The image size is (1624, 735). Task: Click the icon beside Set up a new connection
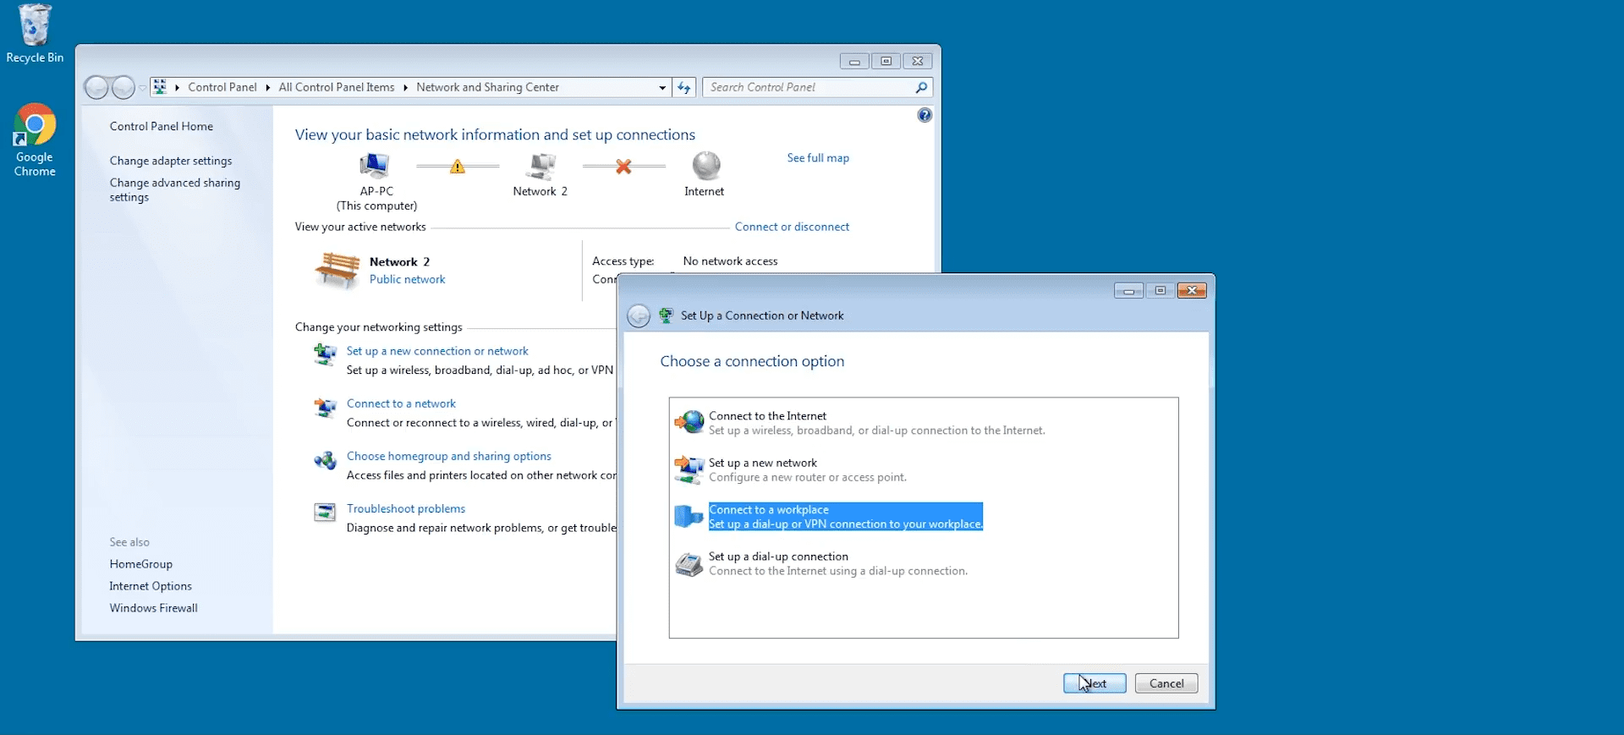(x=325, y=354)
